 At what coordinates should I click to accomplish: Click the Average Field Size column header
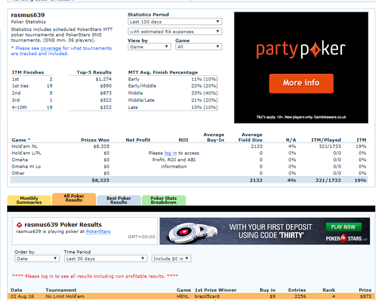(250, 137)
